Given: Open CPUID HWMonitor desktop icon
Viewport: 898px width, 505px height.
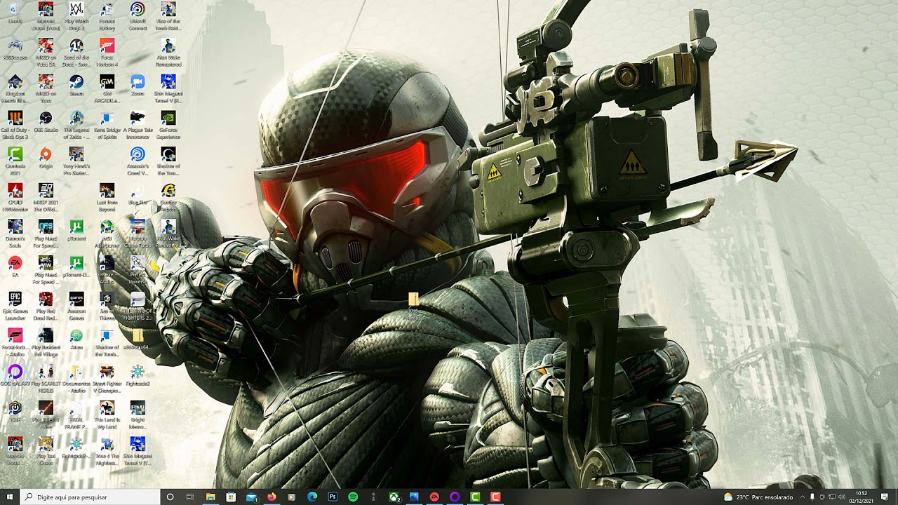Looking at the screenshot, I should pos(15,198).
